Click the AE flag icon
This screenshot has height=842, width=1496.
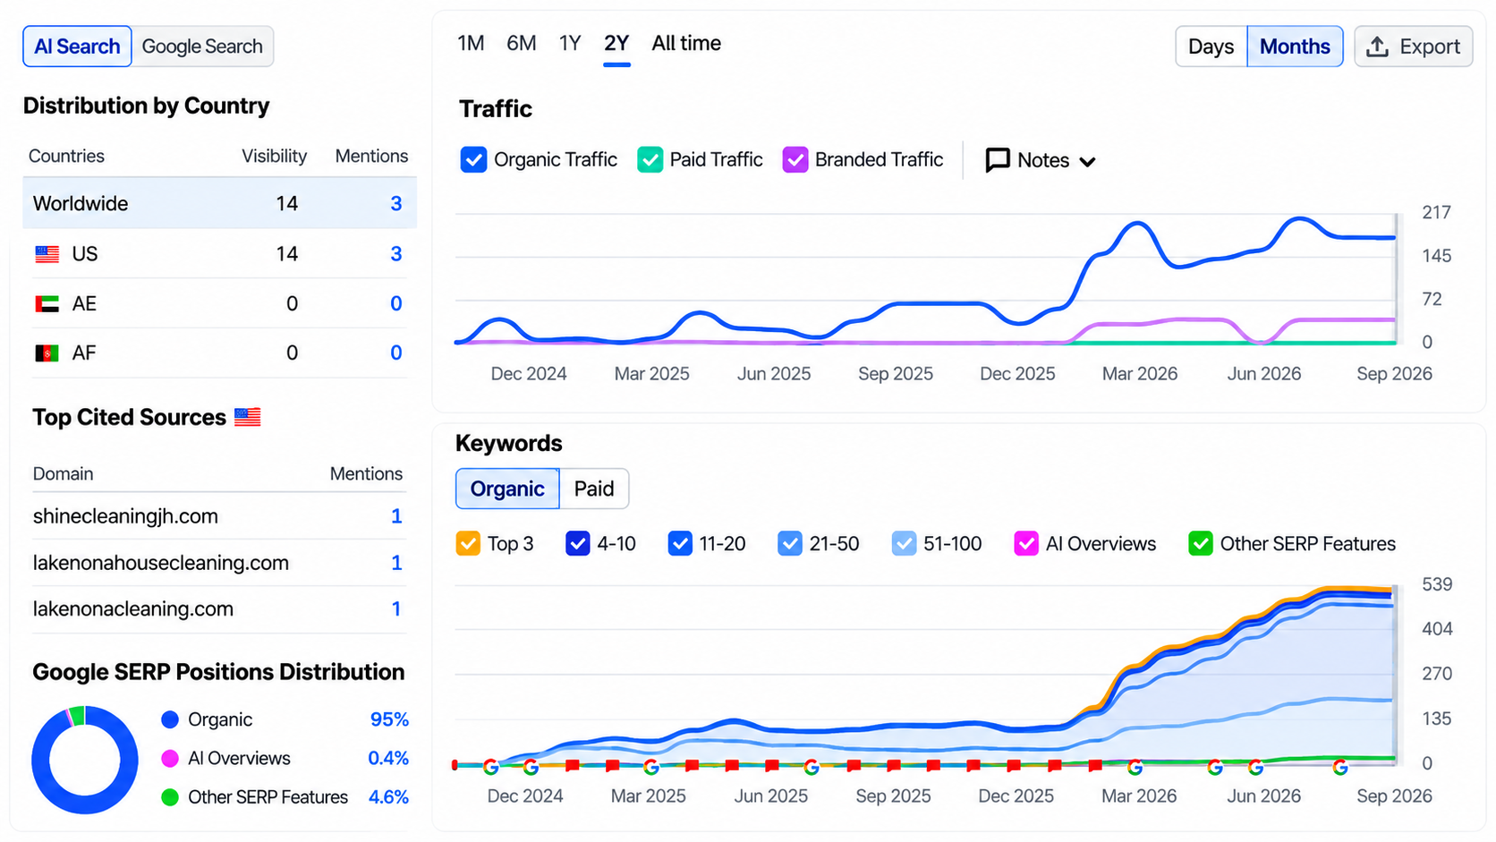tap(47, 304)
